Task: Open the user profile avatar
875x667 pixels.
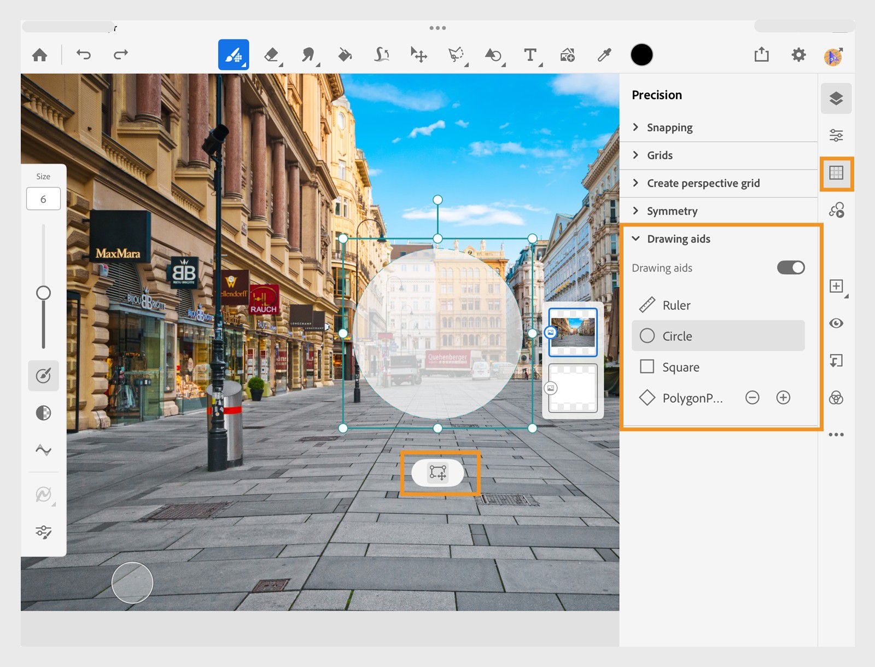Action: click(833, 56)
